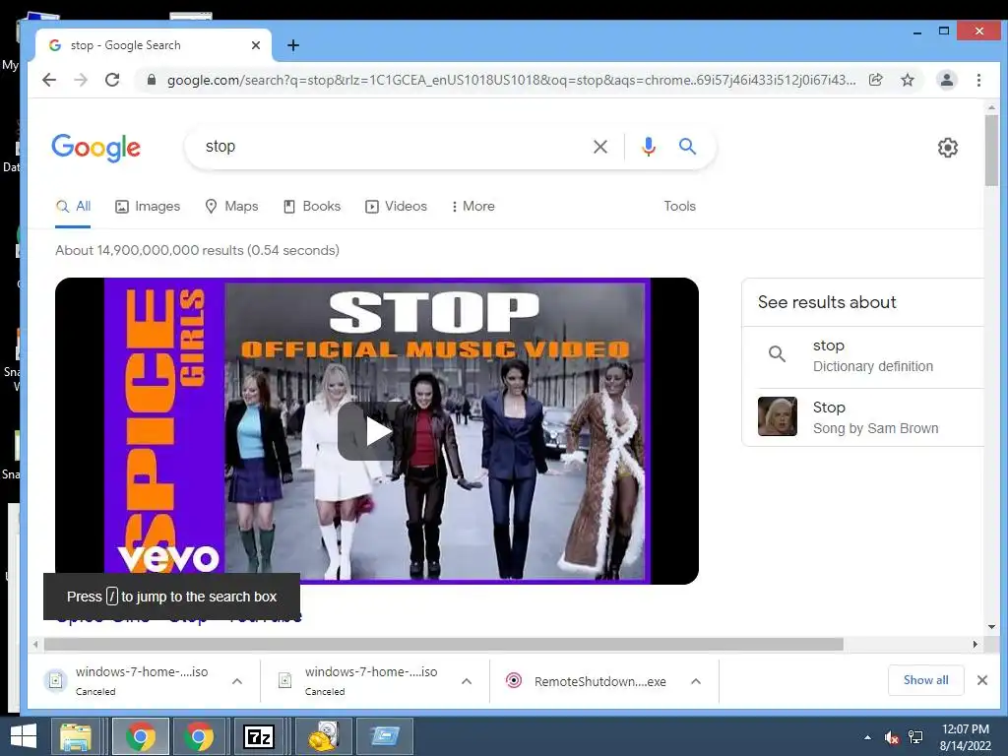Open File Explorer from taskbar

76,736
